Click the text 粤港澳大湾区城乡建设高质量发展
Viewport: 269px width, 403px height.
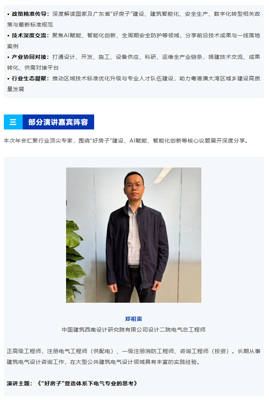pyautogui.click(x=133, y=84)
